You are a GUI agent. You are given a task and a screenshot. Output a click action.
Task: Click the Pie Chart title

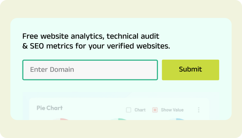(x=49, y=108)
